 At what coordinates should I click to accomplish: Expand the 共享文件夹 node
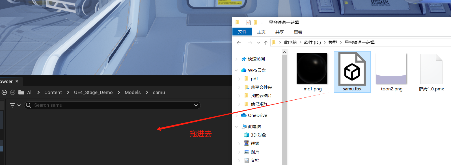[x=239, y=87]
